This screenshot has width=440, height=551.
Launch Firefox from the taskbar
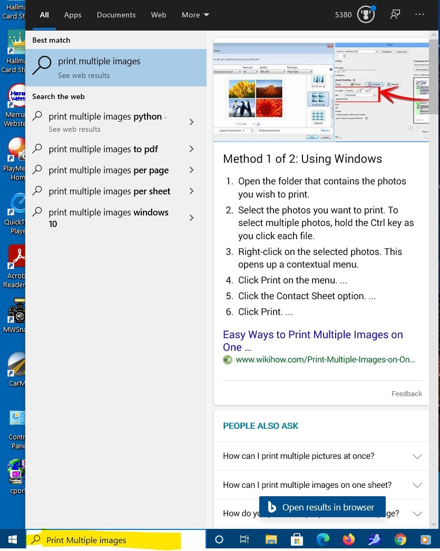coord(349,539)
